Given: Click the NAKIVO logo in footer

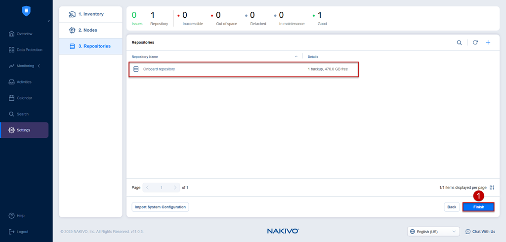Looking at the screenshot, I should tap(283, 231).
